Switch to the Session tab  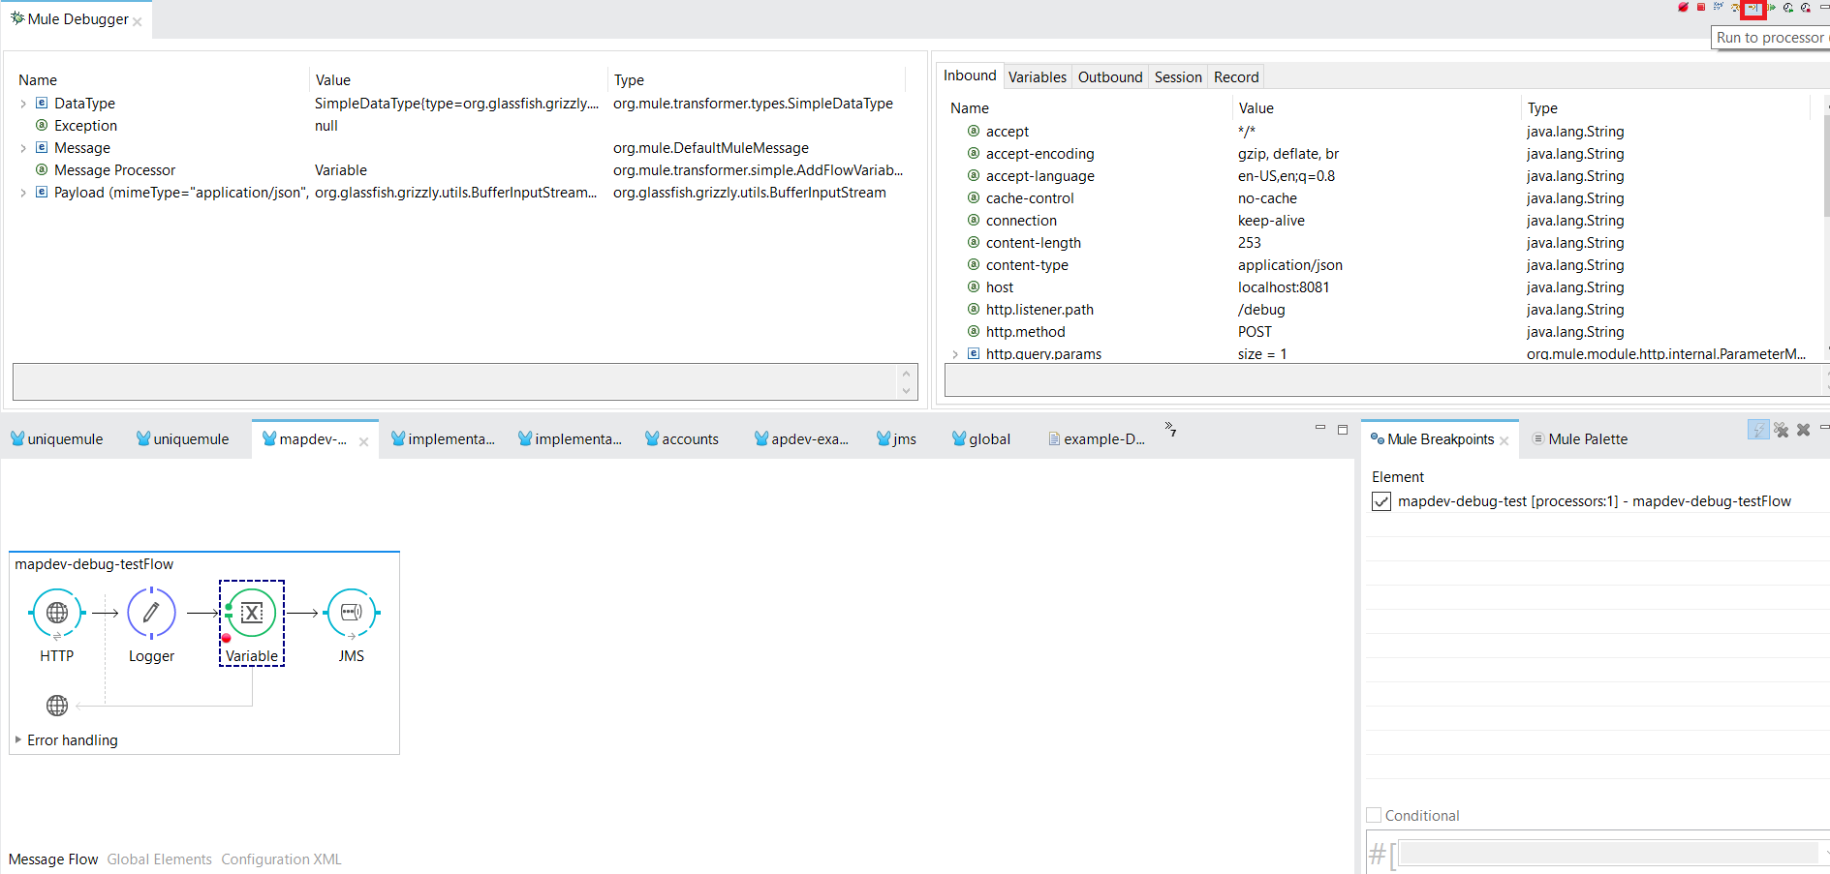[x=1178, y=77]
